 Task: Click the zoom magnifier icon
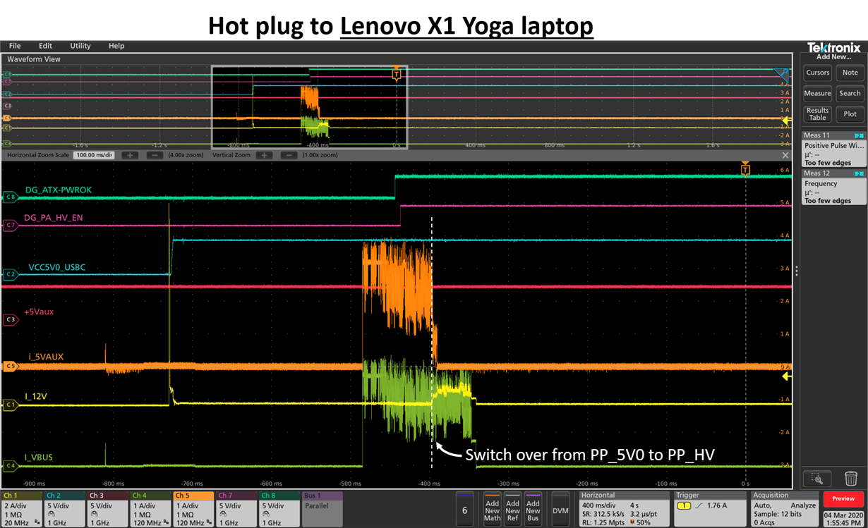817,478
